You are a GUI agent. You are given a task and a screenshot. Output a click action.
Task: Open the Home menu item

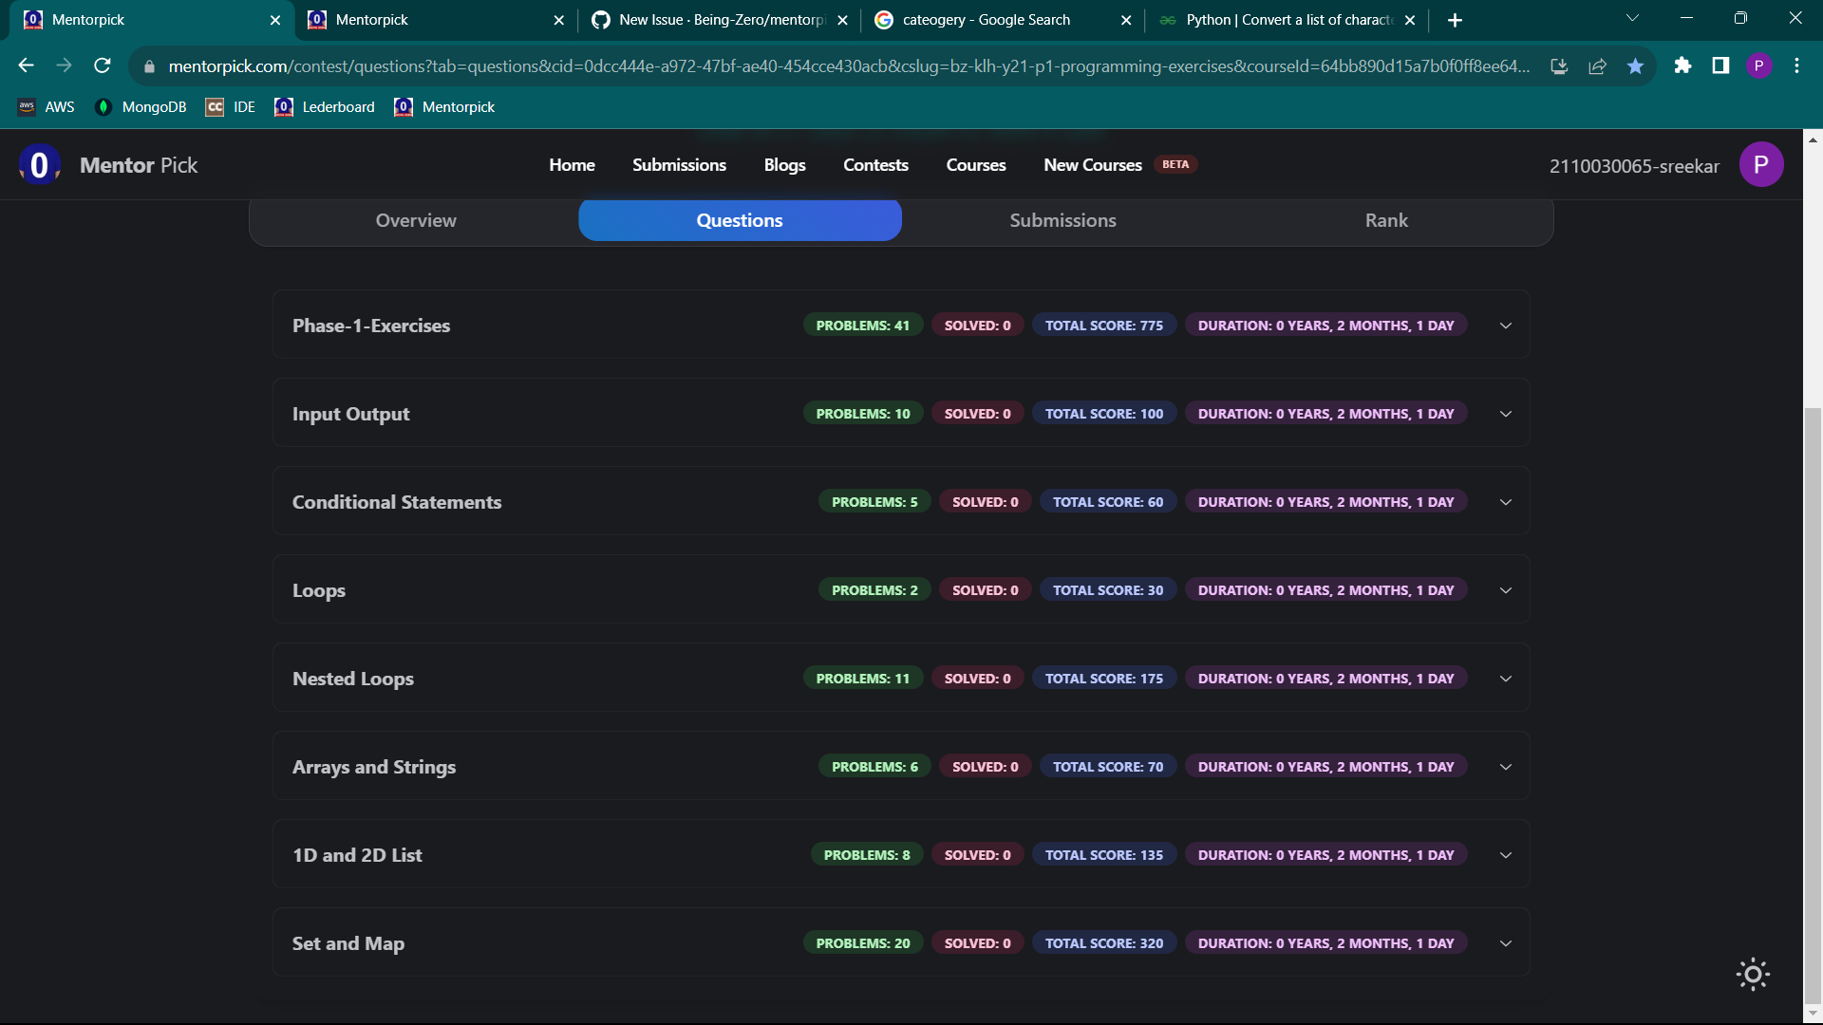[572, 164]
